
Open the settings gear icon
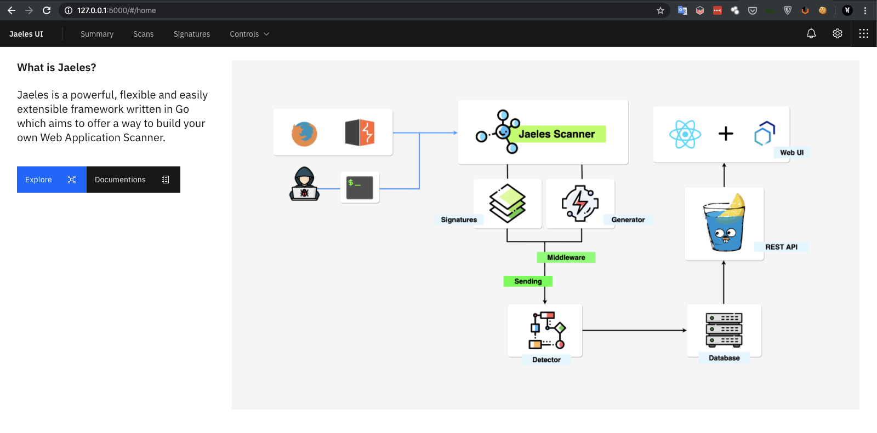point(838,33)
